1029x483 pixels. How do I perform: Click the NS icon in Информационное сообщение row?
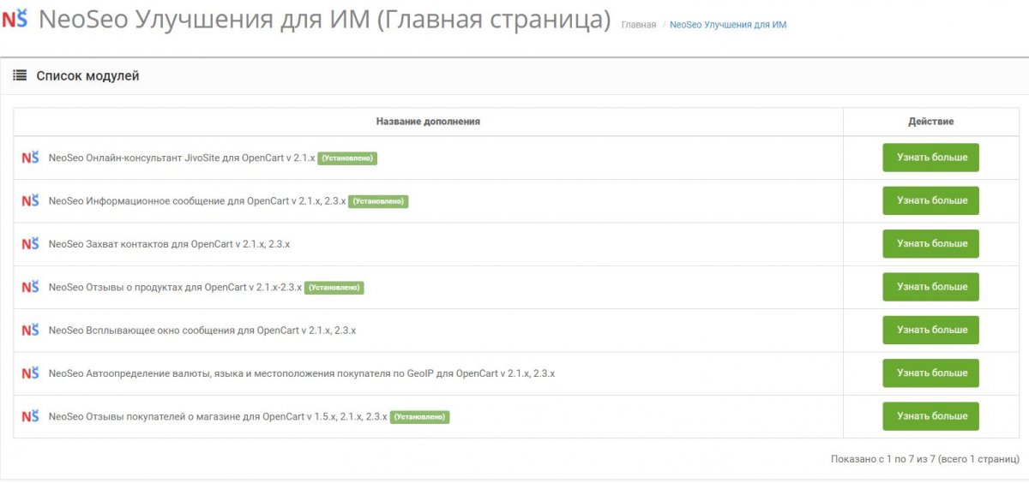point(30,200)
